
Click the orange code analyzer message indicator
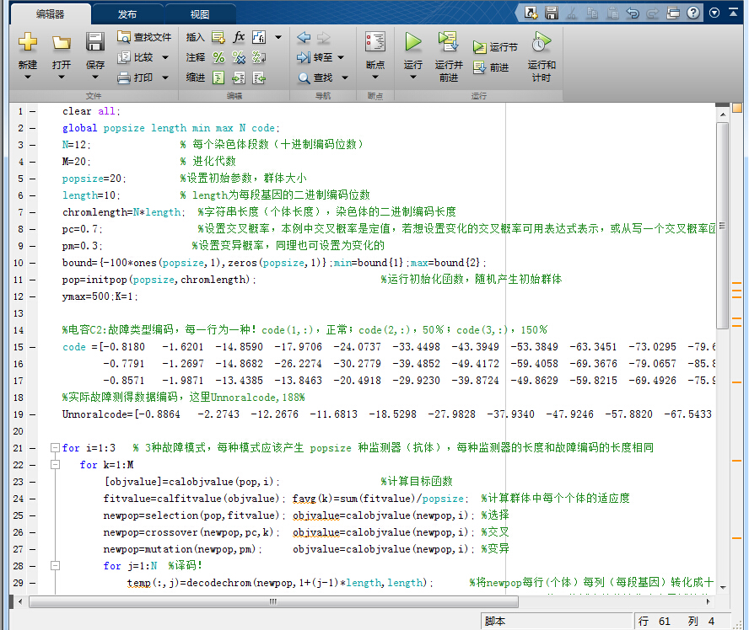737,109
